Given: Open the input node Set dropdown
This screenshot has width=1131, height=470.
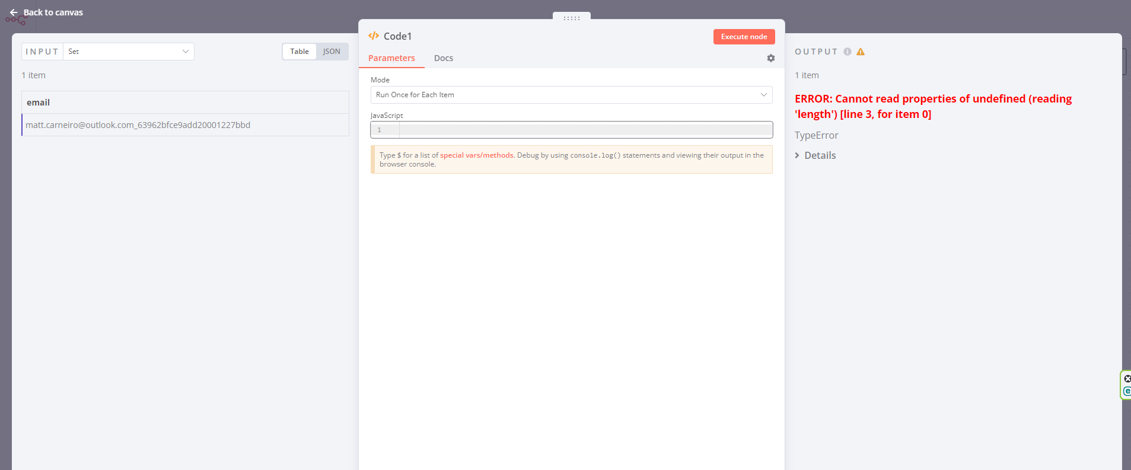Looking at the screenshot, I should pos(129,52).
